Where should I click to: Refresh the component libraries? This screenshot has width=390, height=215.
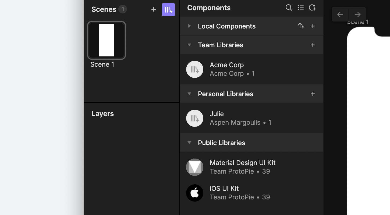coord(312,8)
